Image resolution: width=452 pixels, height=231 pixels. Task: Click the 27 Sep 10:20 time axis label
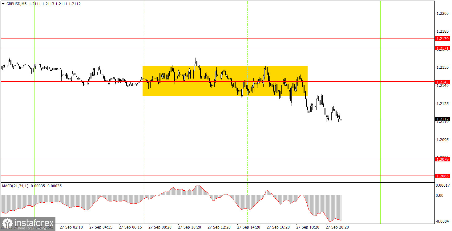(189, 227)
